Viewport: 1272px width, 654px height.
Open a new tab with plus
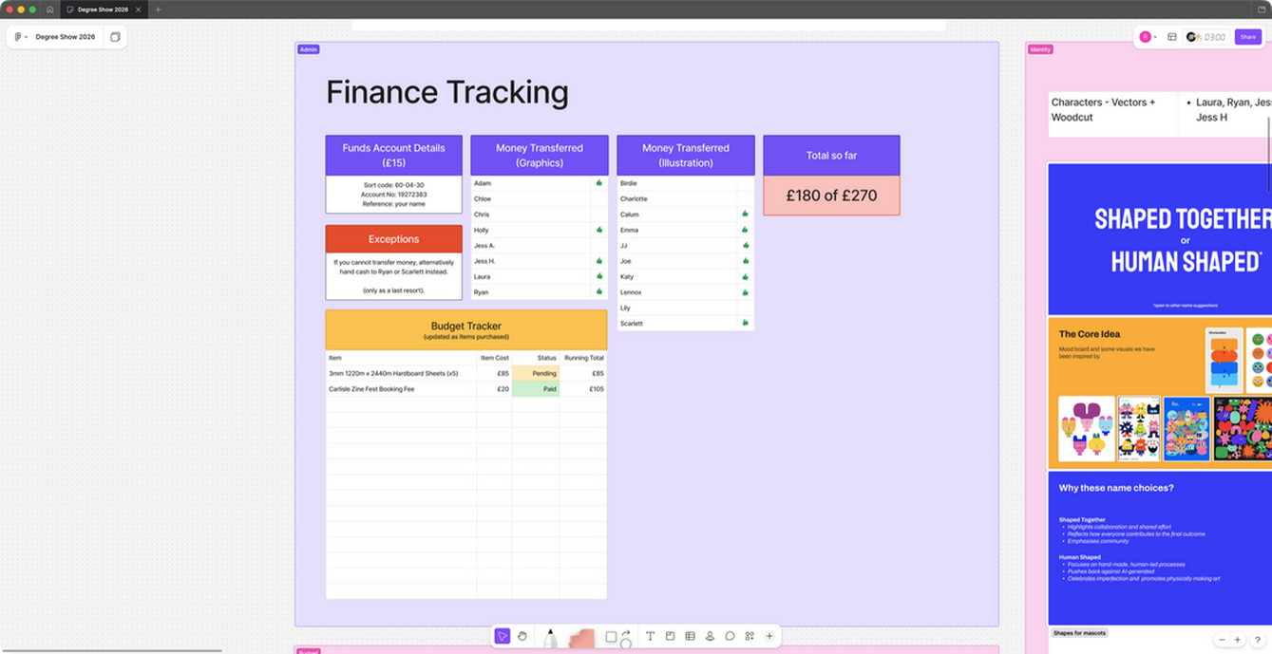point(158,9)
